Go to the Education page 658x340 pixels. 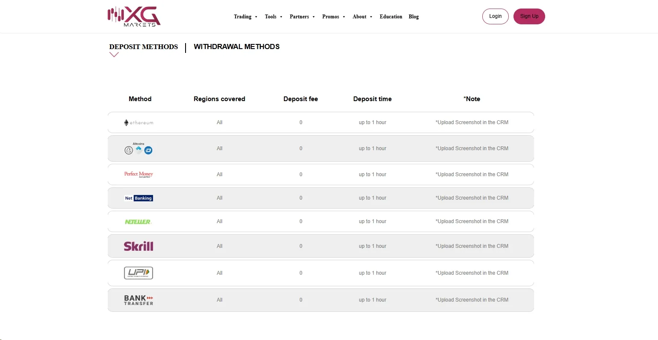tap(391, 17)
